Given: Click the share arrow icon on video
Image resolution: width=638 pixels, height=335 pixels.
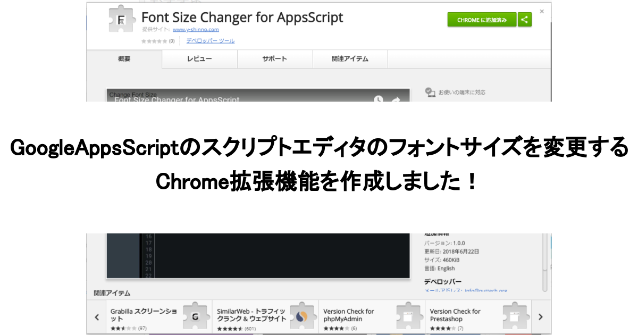Looking at the screenshot, I should pyautogui.click(x=396, y=99).
